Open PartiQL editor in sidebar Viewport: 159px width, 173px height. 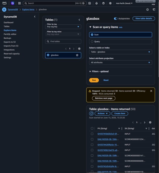click(x=10, y=34)
